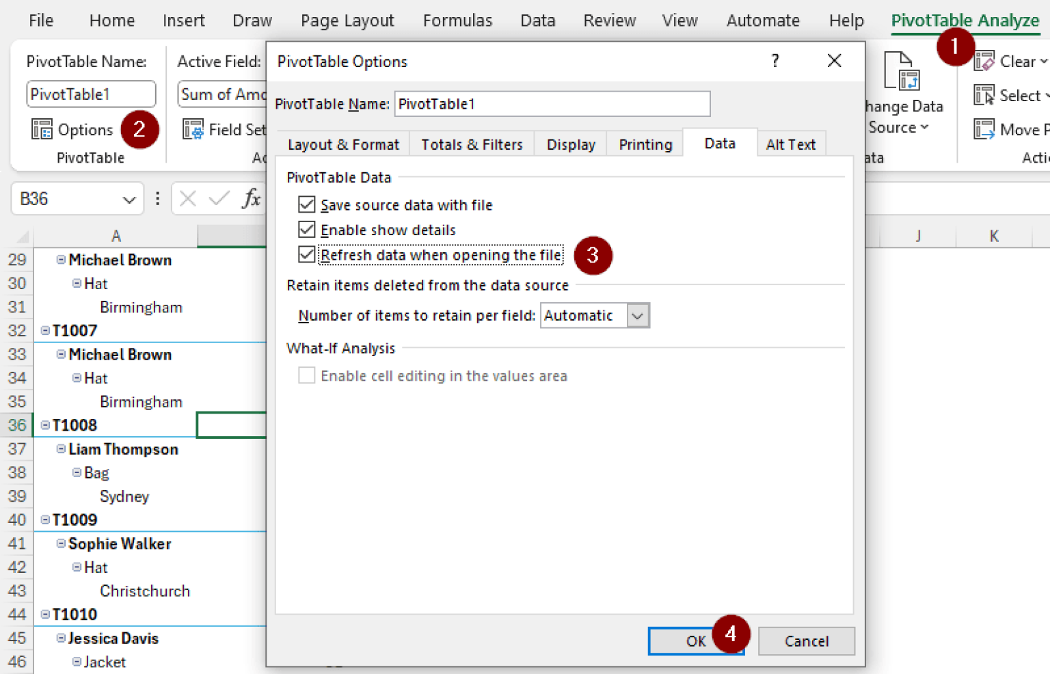Open Field Settings icon in ribbon
Screen dimensions: 1050x674
click(x=193, y=129)
